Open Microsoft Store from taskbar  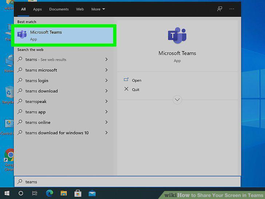point(78,193)
